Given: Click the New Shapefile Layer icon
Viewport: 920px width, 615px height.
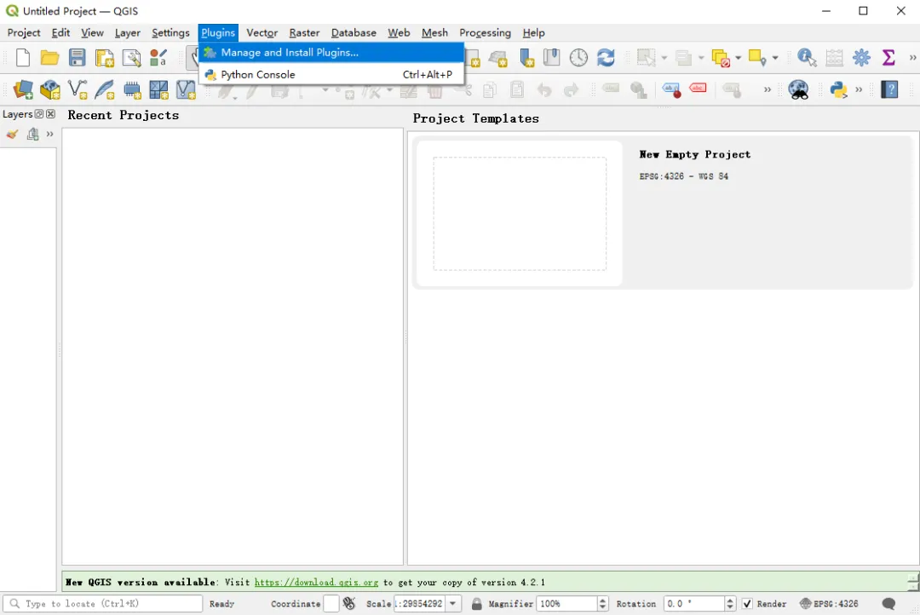Looking at the screenshot, I should pos(78,89).
